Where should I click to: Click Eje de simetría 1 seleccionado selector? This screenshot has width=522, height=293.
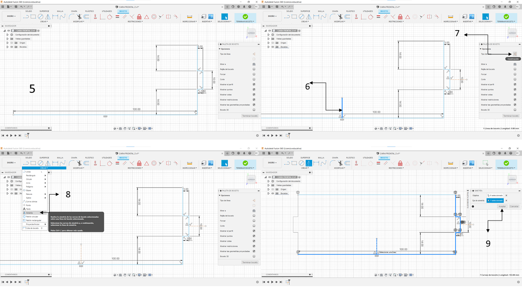(495, 200)
